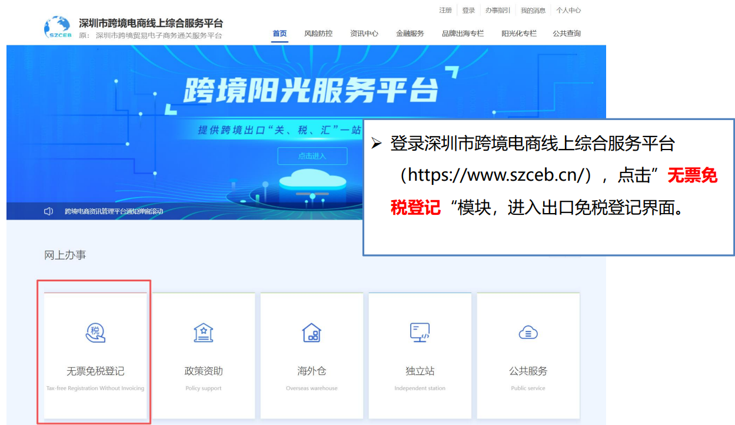
Task: Open the 资讯中心 section
Action: [x=364, y=34]
